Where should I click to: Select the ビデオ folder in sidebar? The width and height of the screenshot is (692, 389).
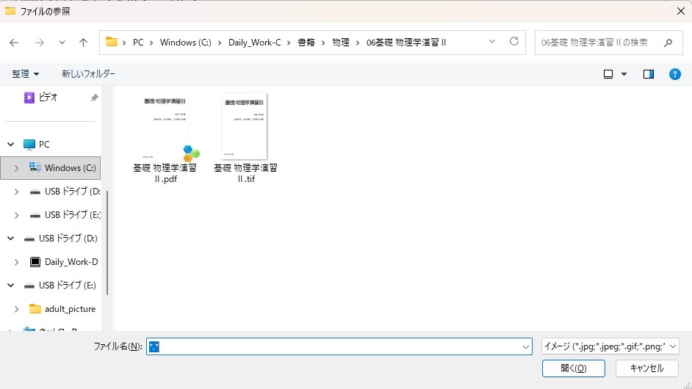[50, 97]
